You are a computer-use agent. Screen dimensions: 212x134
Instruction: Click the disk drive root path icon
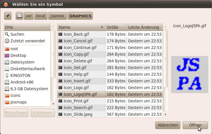[19, 16]
